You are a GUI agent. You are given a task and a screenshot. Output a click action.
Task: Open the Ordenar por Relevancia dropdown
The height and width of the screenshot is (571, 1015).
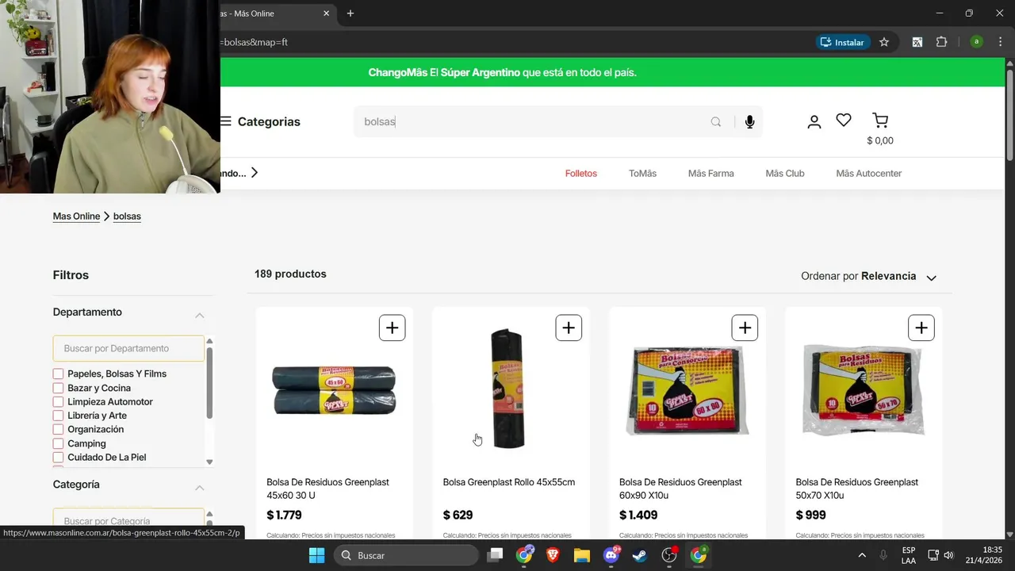pyautogui.click(x=869, y=276)
